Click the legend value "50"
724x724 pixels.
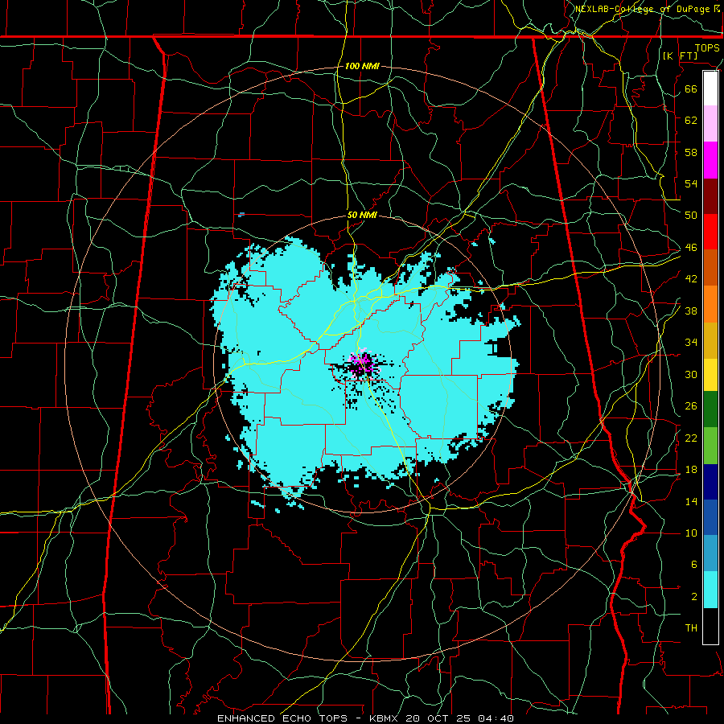tap(691, 215)
